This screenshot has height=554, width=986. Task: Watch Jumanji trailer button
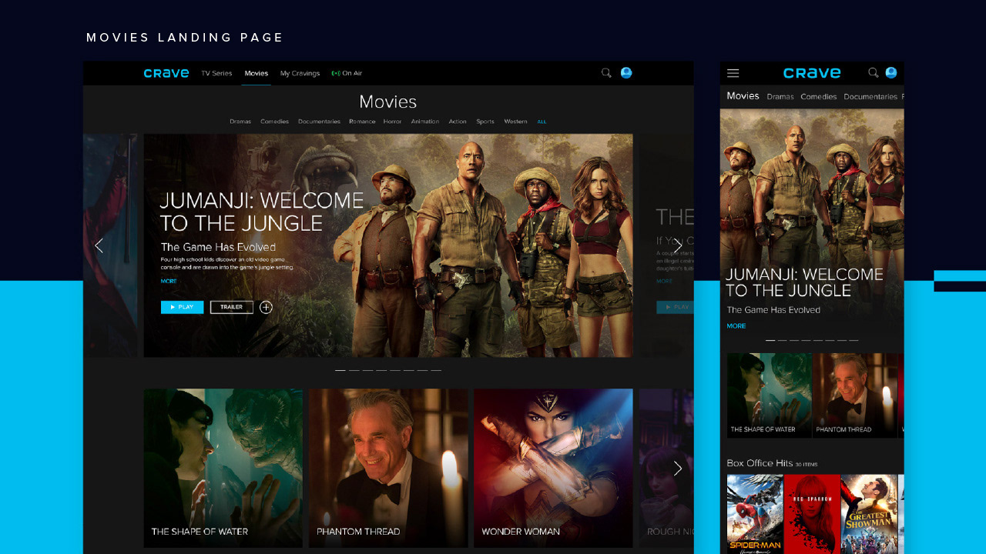[231, 307]
